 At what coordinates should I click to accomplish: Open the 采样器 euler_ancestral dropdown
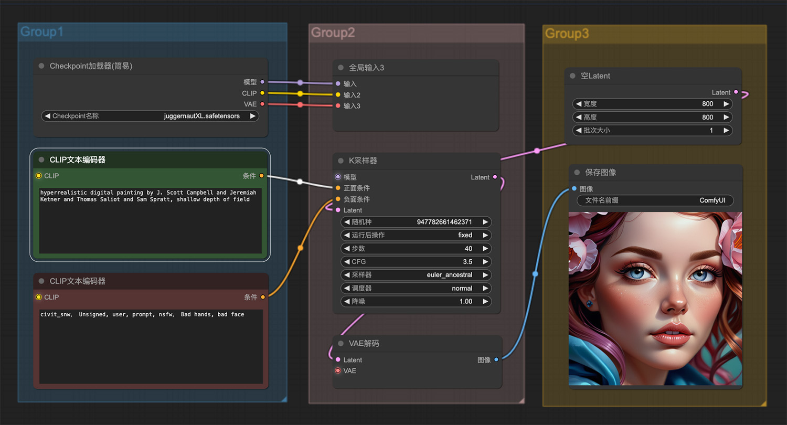(x=417, y=275)
